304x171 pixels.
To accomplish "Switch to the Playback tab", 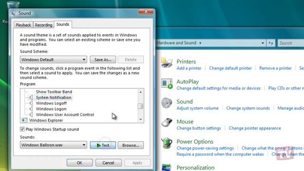I will tap(23, 25).
